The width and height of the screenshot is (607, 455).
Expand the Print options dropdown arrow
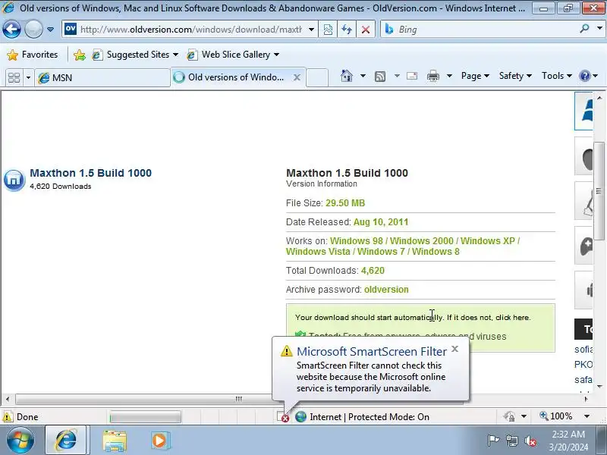point(449,76)
